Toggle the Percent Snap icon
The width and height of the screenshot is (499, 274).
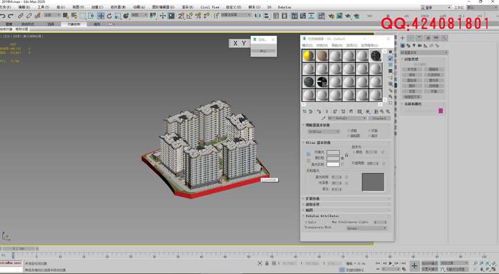(198, 16)
